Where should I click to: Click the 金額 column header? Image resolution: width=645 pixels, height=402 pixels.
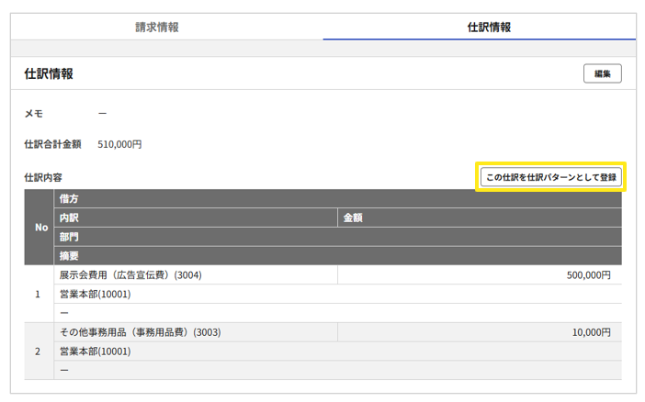(480, 218)
